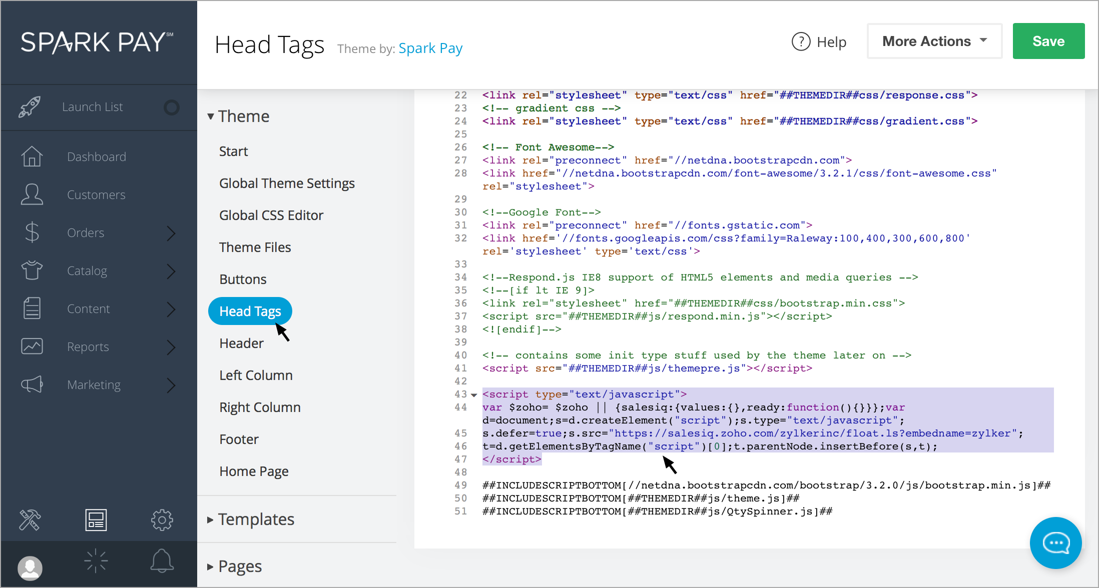The width and height of the screenshot is (1099, 588).
Task: Open the notifications bell icon
Action: point(162,561)
